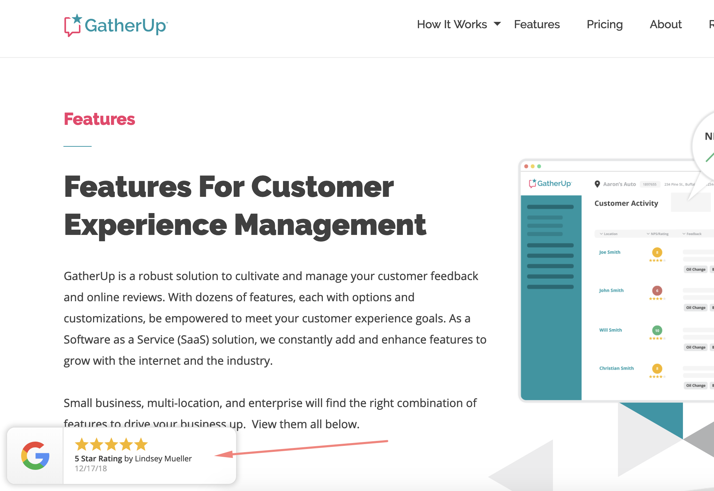Expand the Feedback column filter
Image resolution: width=714 pixels, height=491 pixels.
692,234
